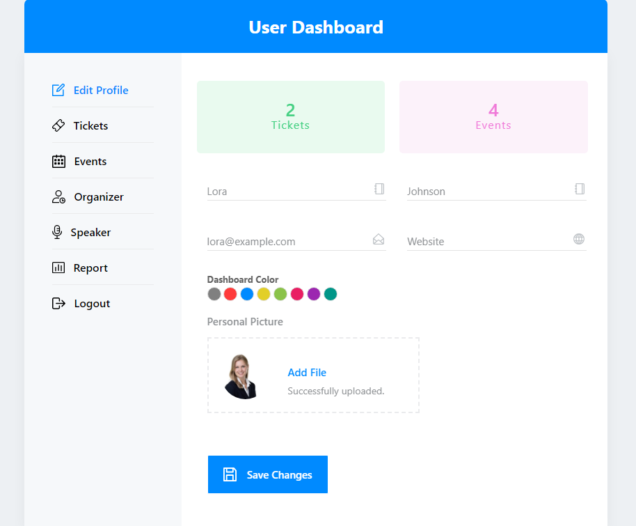The image size is (636, 526).
Task: Select the yellow dashboard color swatch
Action: click(264, 294)
